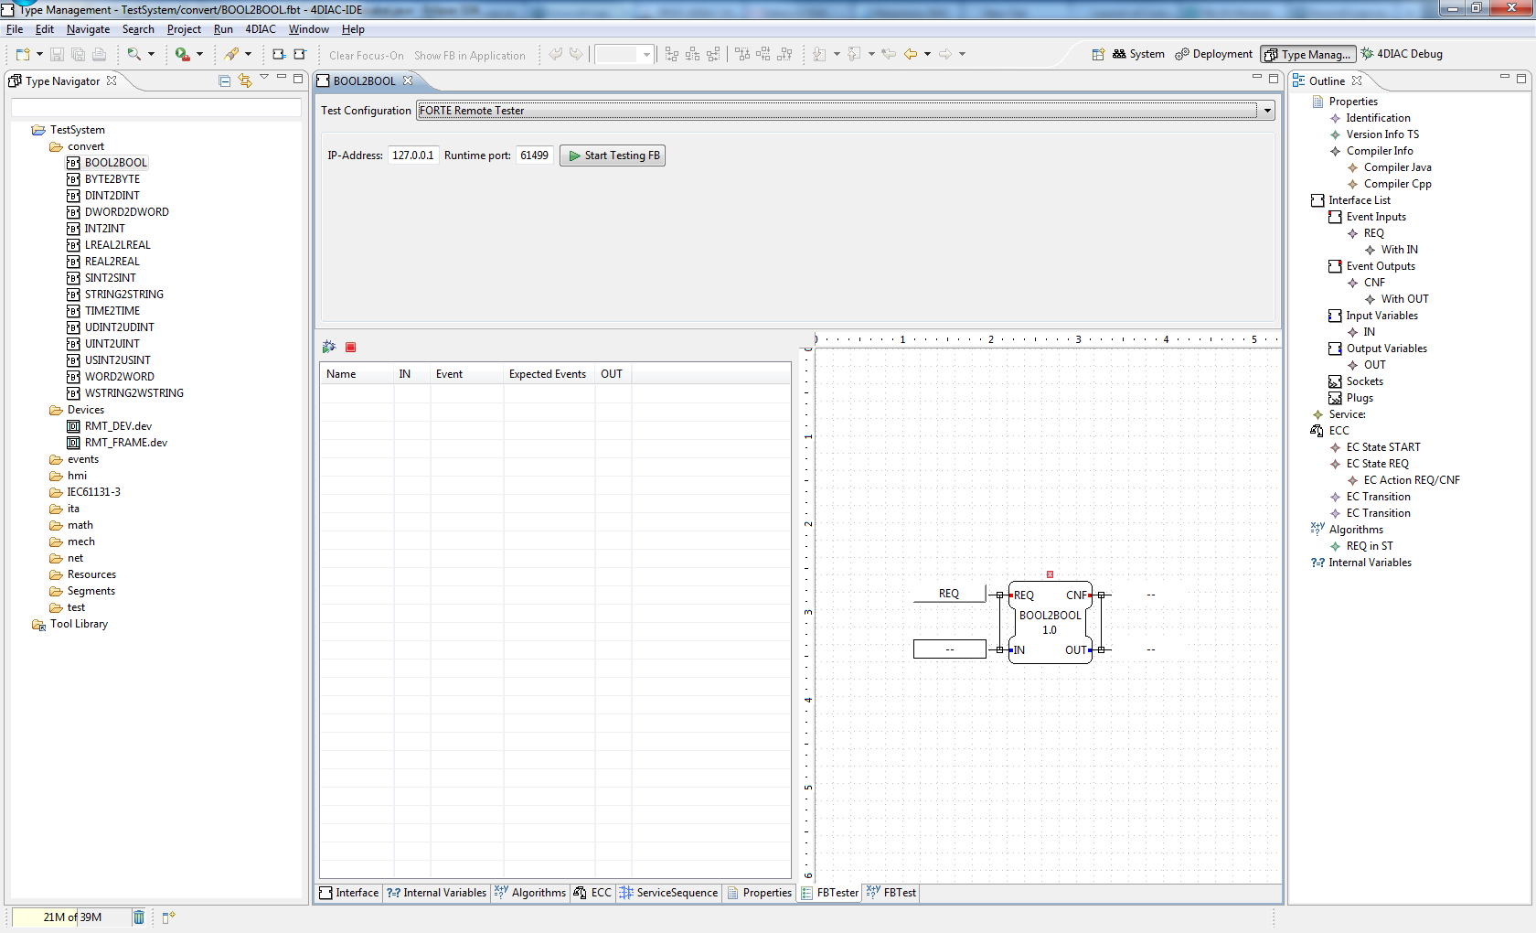1536x933 pixels.
Task: Click the Redo arrow in toolbar
Action: pos(576,55)
